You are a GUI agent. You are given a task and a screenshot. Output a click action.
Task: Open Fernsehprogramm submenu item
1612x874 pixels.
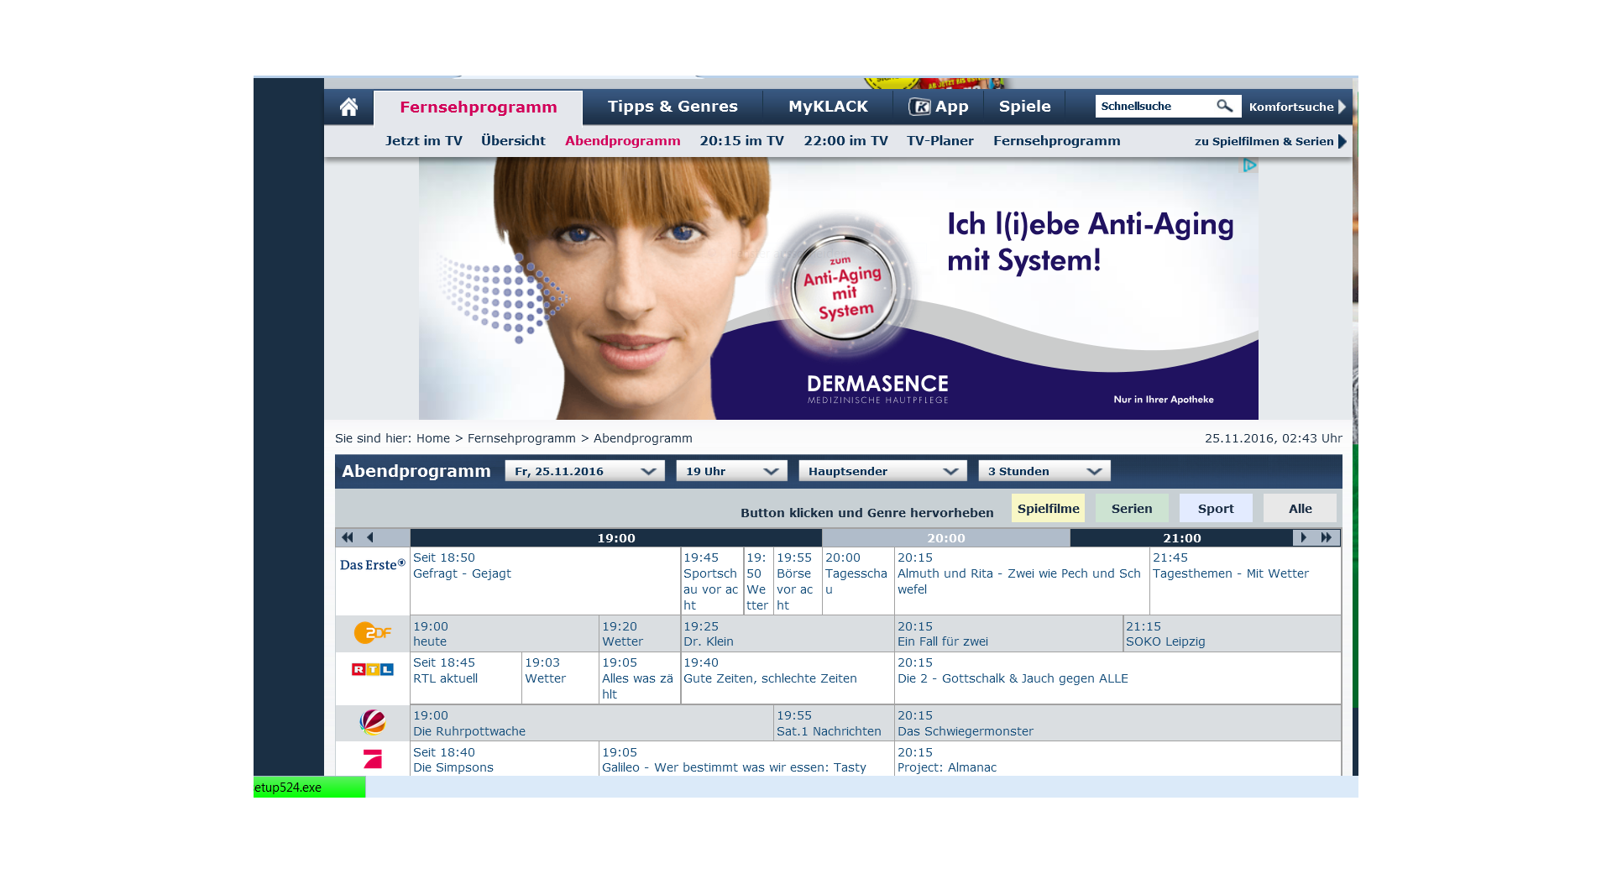pyautogui.click(x=1056, y=141)
